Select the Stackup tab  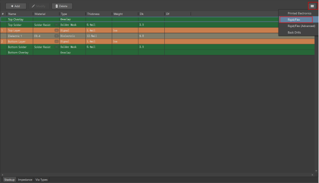(9, 180)
